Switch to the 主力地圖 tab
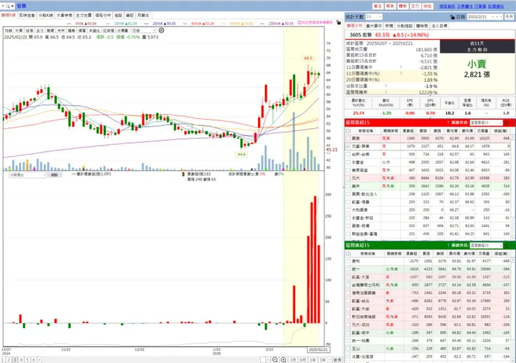 tap(84, 15)
